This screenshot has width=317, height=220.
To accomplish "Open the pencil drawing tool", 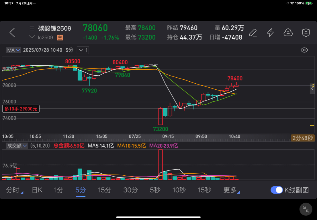I will (253, 33).
